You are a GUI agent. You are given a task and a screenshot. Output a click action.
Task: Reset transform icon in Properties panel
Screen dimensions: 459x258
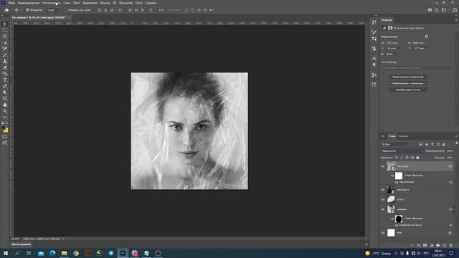tap(427, 37)
